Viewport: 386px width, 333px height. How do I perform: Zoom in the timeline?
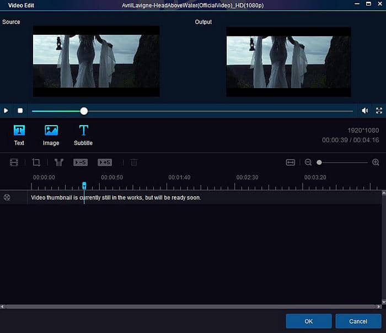pos(376,163)
